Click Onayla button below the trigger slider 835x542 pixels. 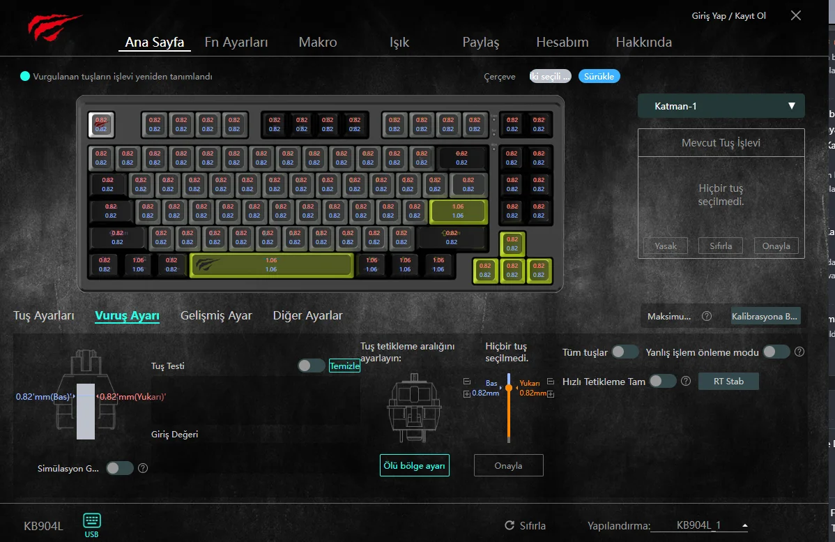pyautogui.click(x=509, y=465)
